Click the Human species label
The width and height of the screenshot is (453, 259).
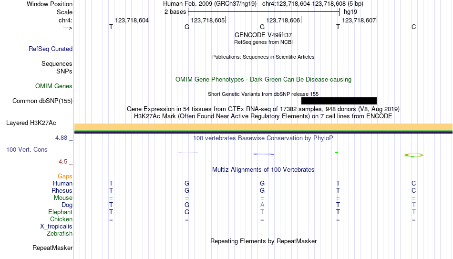pos(62,183)
